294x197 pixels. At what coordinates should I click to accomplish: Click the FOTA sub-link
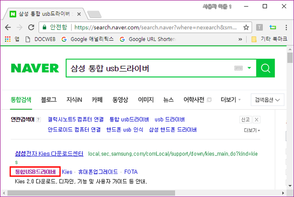click(x=131, y=172)
